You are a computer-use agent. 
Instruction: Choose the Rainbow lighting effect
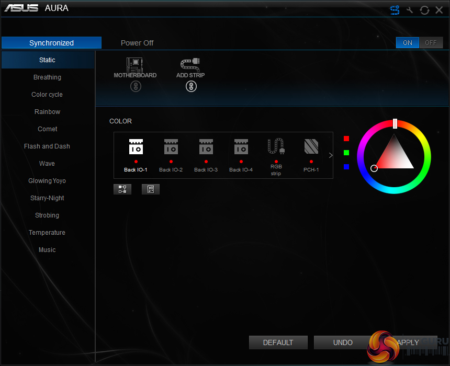(x=48, y=111)
